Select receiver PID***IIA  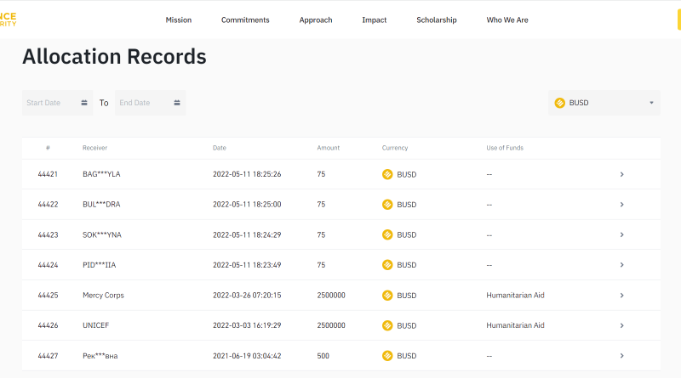click(x=99, y=265)
